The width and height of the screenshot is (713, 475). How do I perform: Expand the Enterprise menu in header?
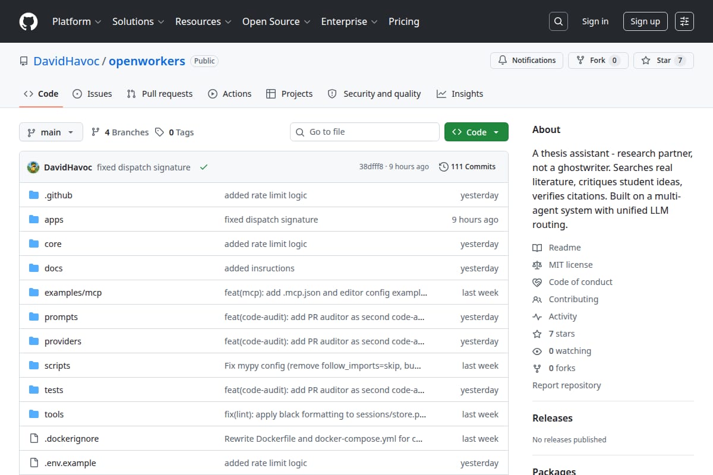pos(349,21)
